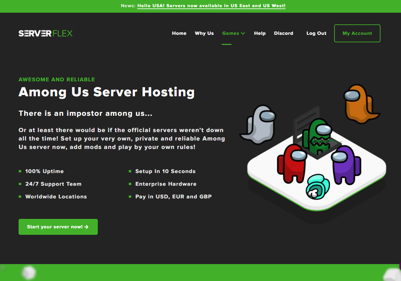The width and height of the screenshot is (401, 281).
Task: Click Pay in USD, EUR and GBP text
Action: [x=173, y=196]
